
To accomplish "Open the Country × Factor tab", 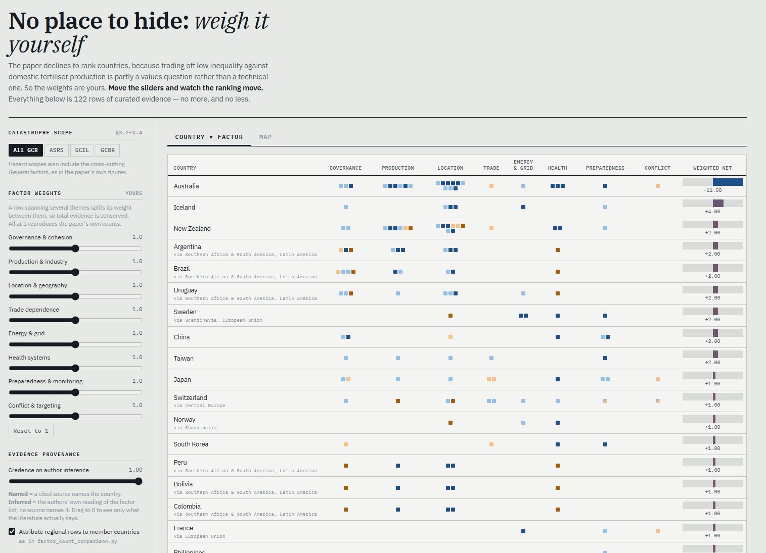I will pos(209,137).
